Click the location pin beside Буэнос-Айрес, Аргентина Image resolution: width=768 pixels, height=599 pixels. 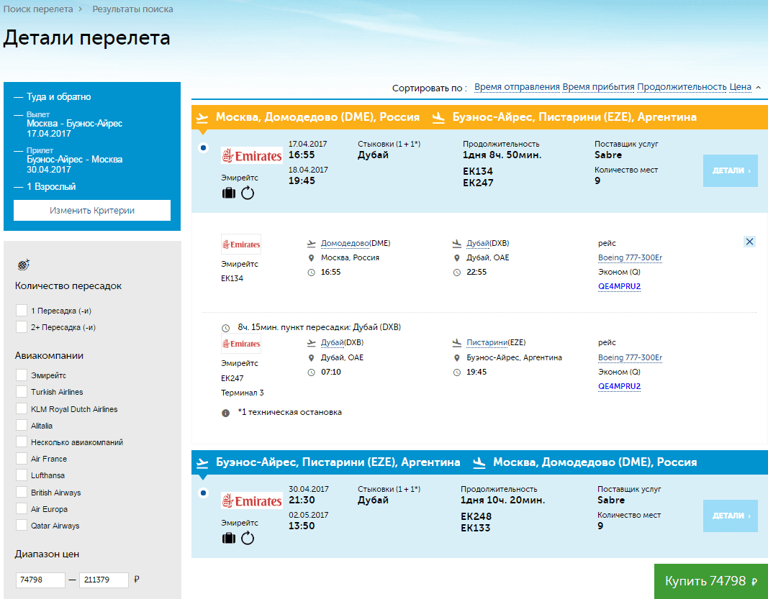457,357
